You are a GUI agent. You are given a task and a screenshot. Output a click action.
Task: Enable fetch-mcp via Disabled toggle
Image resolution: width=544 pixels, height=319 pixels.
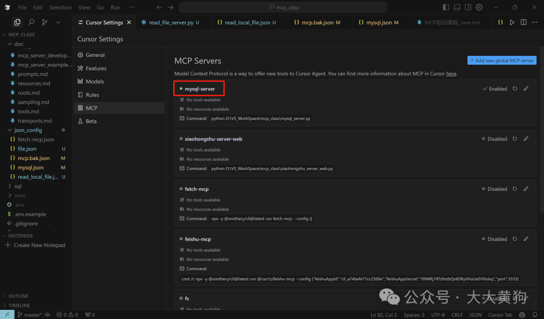tap(495, 189)
